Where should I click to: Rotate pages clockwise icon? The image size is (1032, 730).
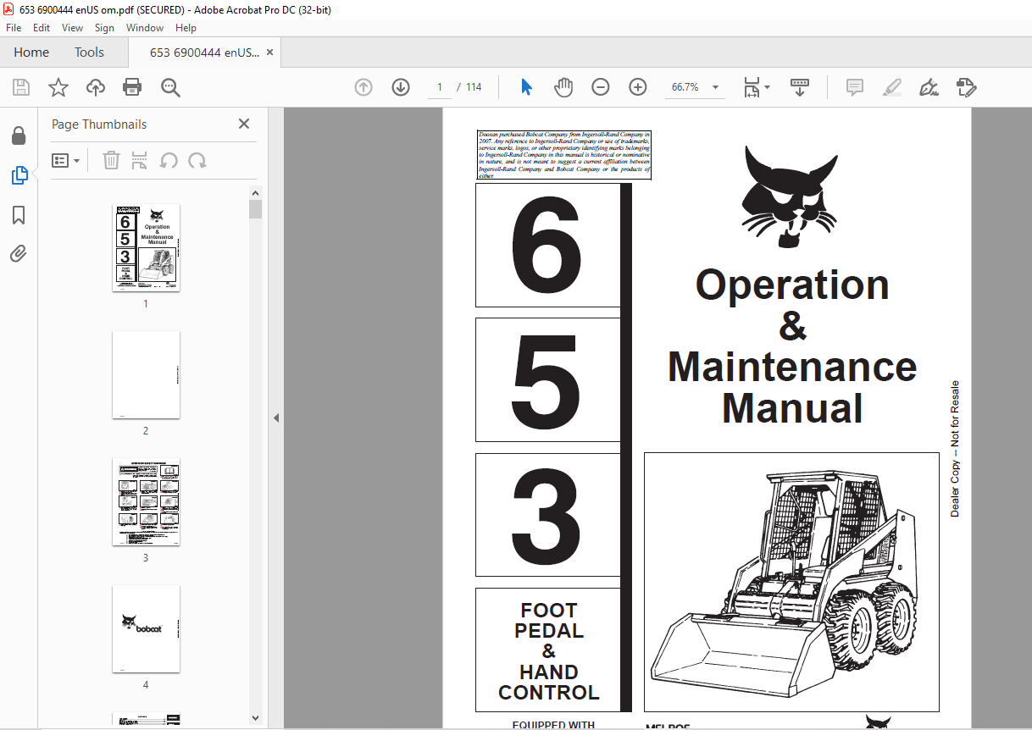tap(197, 160)
